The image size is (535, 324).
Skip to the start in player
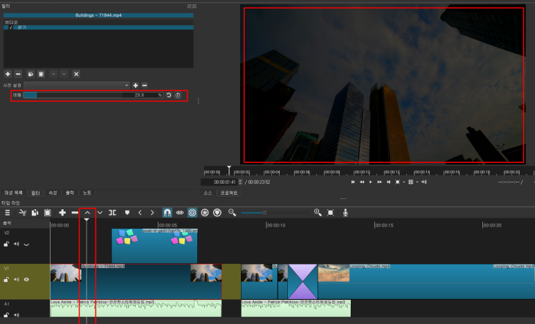tap(353, 182)
